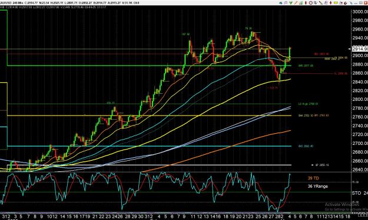The width and height of the screenshot is (368, 220).
Task: Click the green 'LO High' level label
Action: point(308,104)
